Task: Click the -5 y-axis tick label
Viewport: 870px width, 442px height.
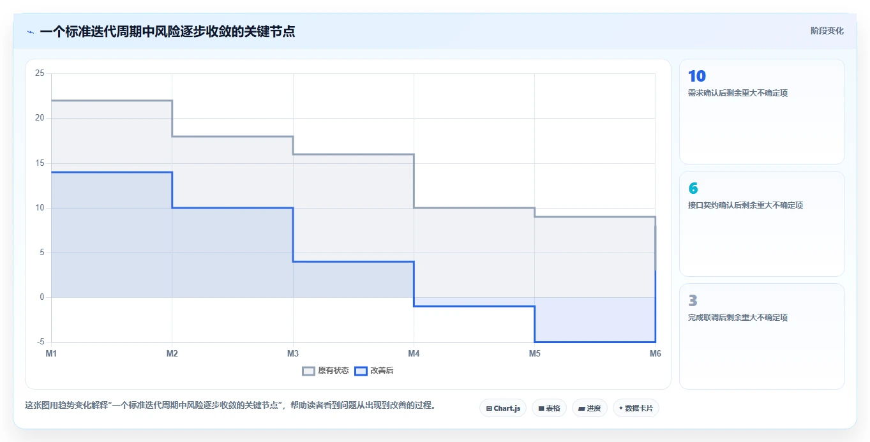Action: pos(40,342)
